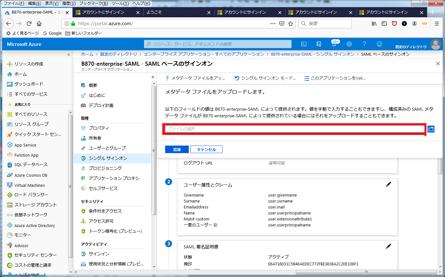Viewport: 445px width, 277px height.
Task: Open App Service in favorites
Action: (25, 145)
